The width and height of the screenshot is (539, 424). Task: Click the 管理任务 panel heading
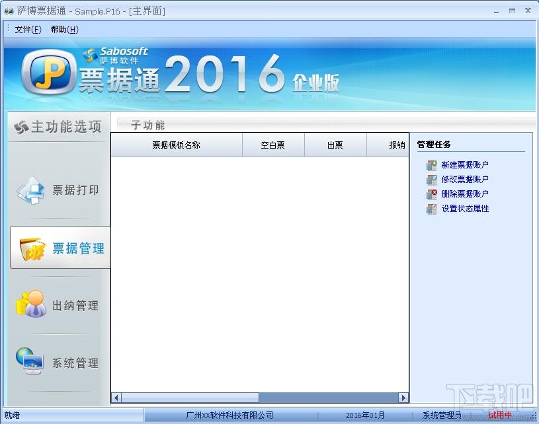coord(434,145)
